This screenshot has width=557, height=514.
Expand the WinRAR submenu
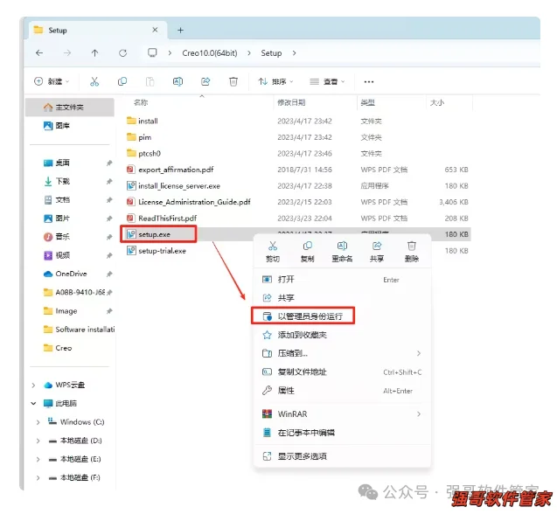(x=342, y=413)
